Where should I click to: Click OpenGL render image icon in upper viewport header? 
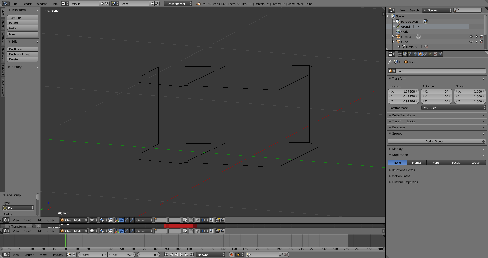coord(218,220)
